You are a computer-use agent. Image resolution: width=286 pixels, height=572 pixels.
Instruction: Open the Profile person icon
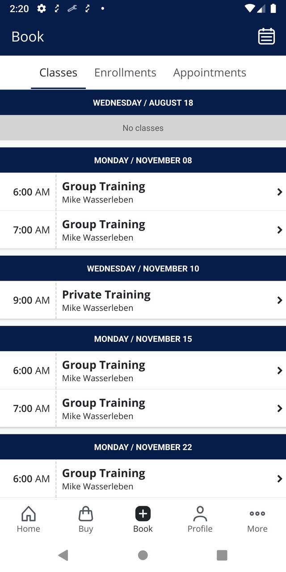200,514
